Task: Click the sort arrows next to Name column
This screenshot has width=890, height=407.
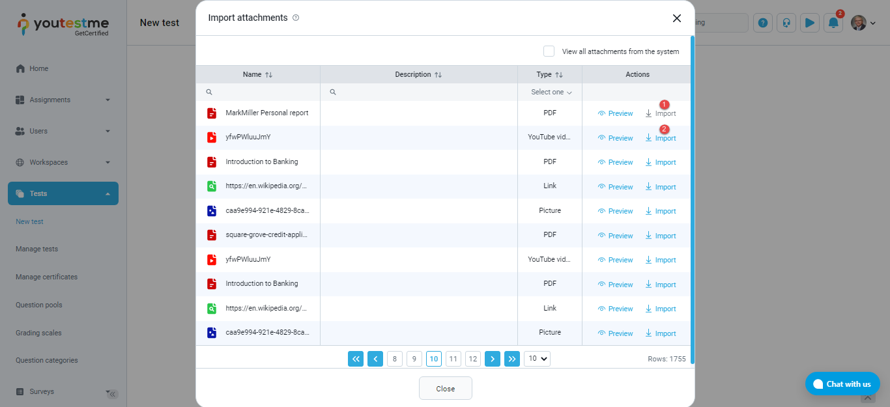Action: click(x=269, y=75)
